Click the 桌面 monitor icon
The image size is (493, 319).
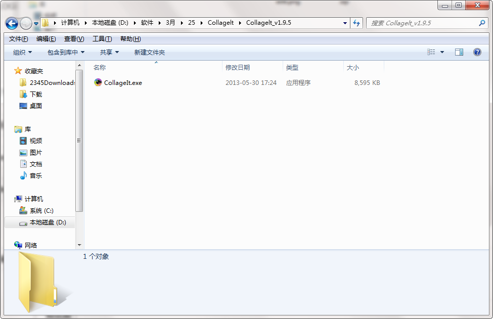[x=23, y=106]
